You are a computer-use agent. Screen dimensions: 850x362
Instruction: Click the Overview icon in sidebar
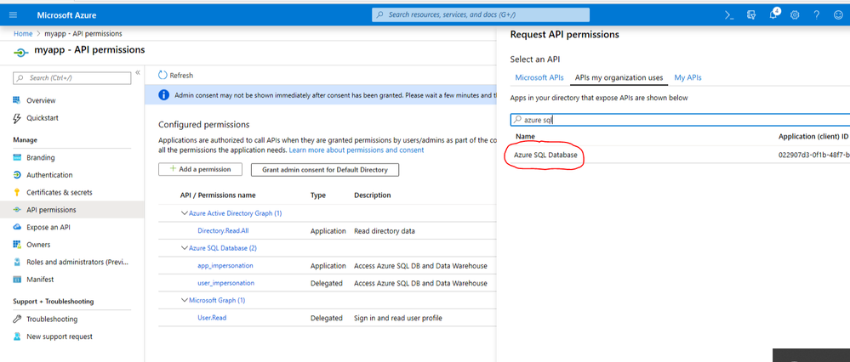17,100
